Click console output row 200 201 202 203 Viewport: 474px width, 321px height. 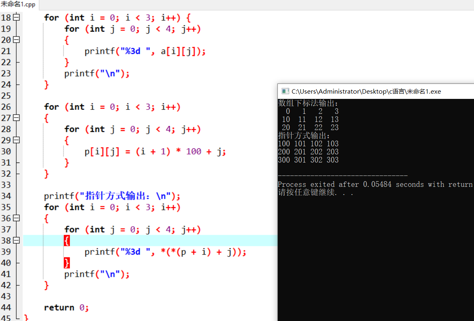click(308, 152)
